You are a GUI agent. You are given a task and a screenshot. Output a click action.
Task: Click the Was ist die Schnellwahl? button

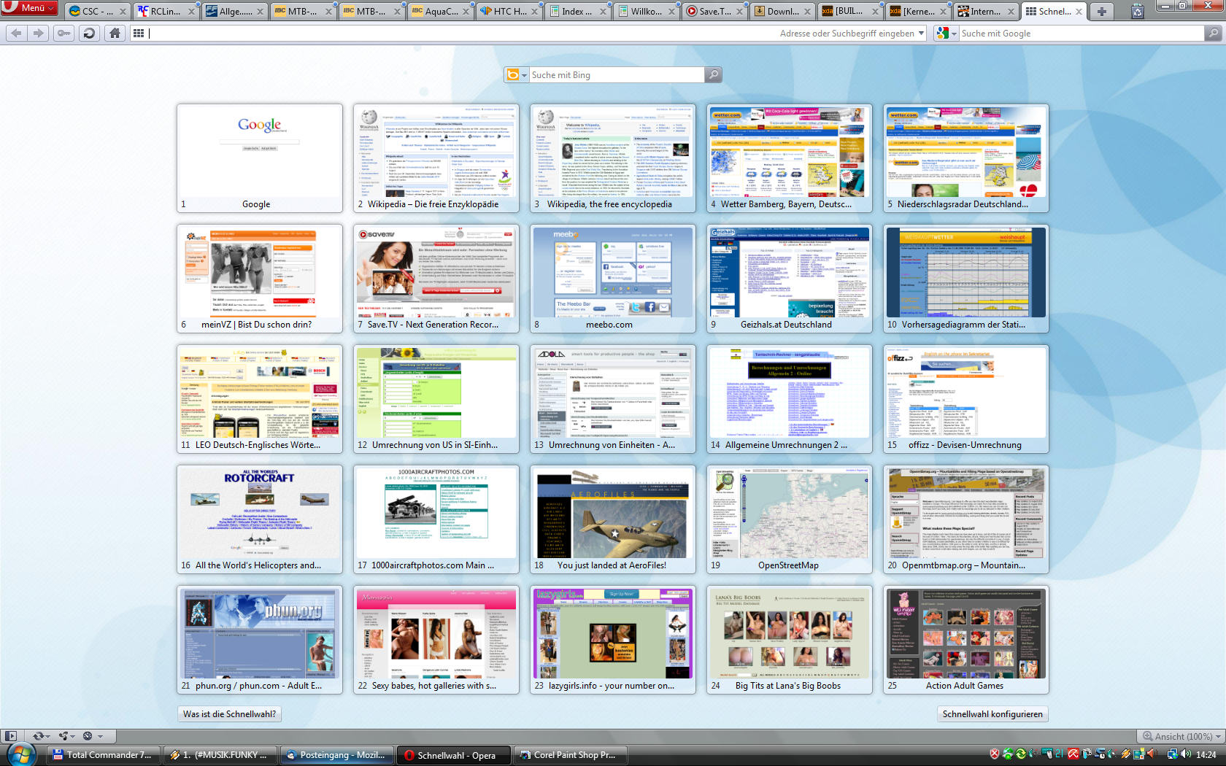click(229, 714)
